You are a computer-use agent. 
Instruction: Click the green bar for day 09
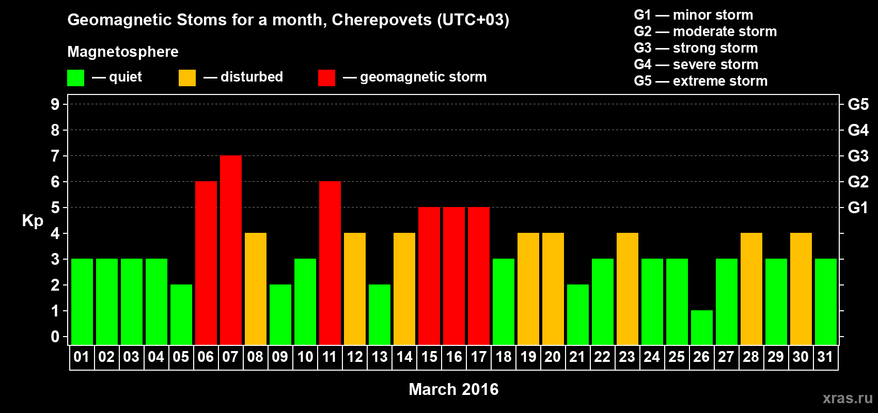(280, 315)
